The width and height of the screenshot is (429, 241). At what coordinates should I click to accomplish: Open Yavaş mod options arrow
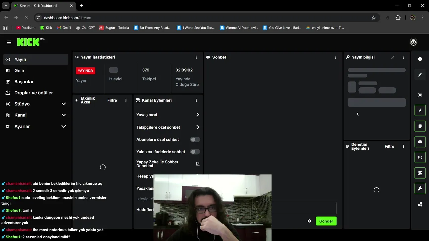tap(198, 115)
